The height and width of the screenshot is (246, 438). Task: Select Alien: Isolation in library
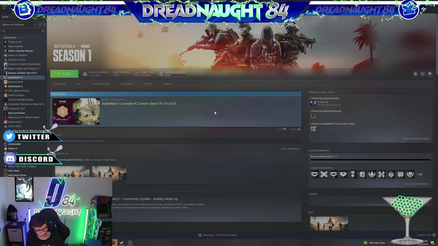(16, 46)
